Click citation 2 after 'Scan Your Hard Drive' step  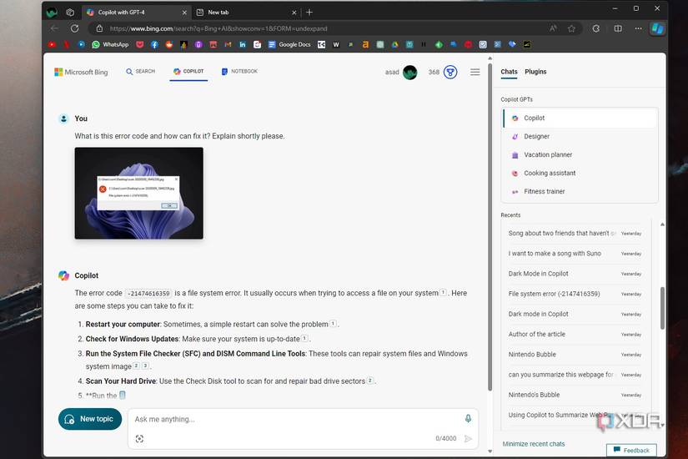coord(370,381)
